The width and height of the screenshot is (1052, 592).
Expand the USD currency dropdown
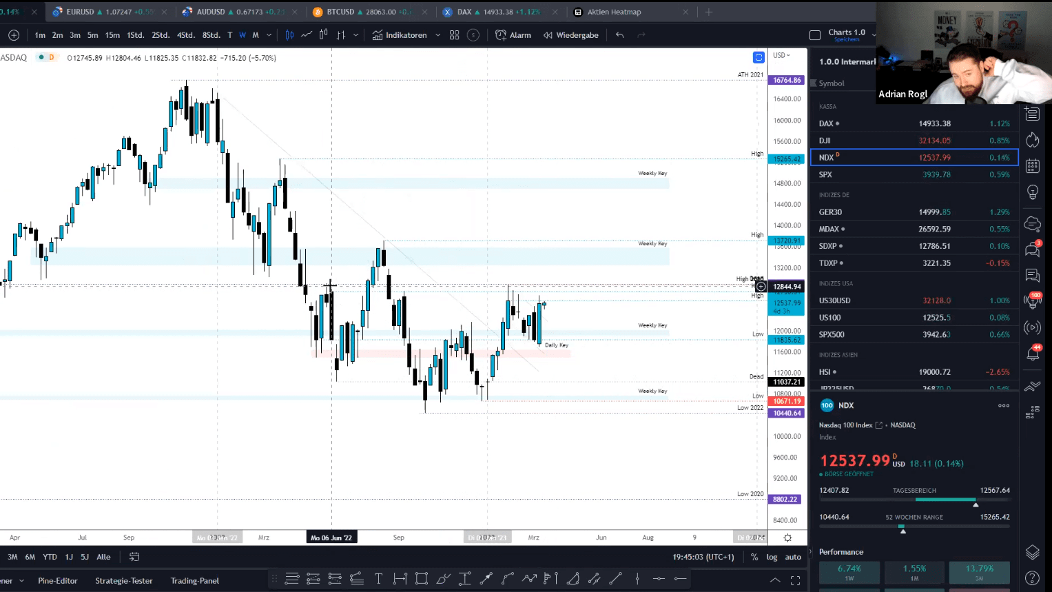(x=781, y=55)
